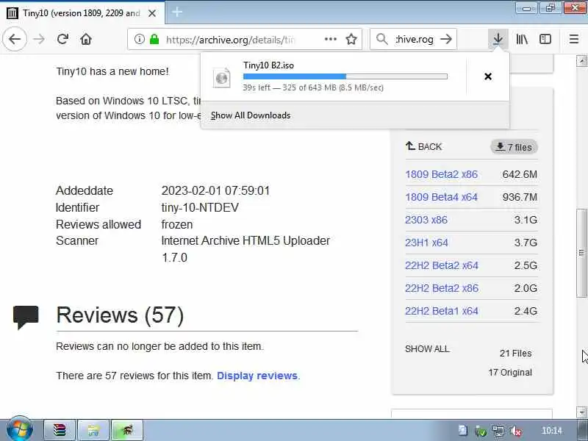Image resolution: width=588 pixels, height=441 pixels.
Task: Open the Windows Start menu
Action: click(x=20, y=430)
